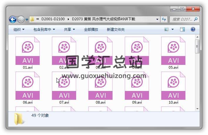Expand the arrow after D2001-D2100 breadcrumb
Viewport: 208px width, 135px height.
pyautogui.click(x=68, y=19)
